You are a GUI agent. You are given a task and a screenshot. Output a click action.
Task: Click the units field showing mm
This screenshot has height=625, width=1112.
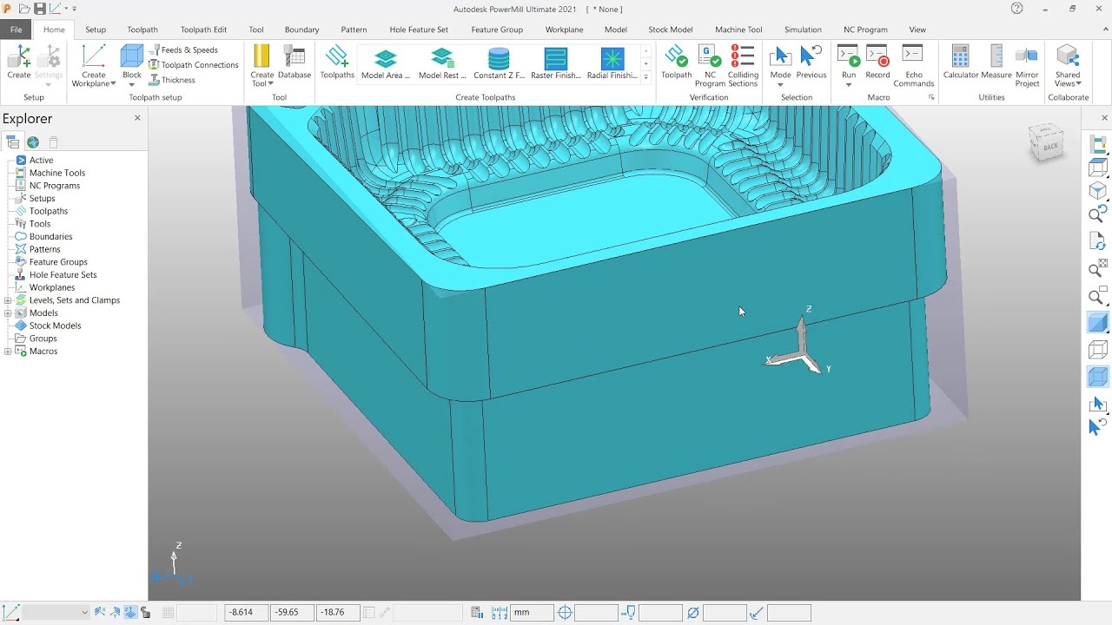click(x=531, y=612)
